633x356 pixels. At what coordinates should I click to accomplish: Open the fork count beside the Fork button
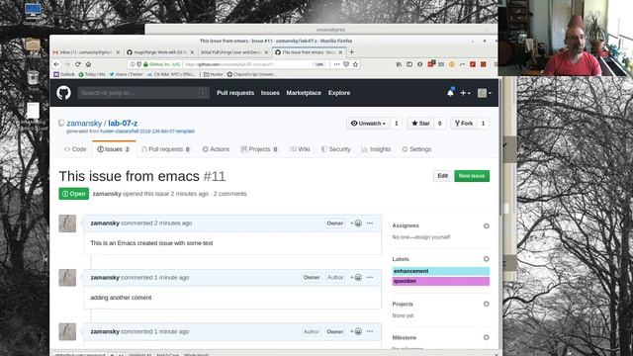483,124
